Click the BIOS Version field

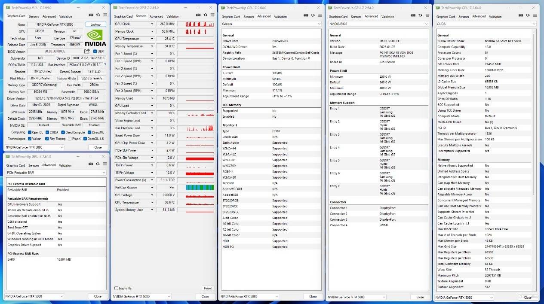coord(55,52)
